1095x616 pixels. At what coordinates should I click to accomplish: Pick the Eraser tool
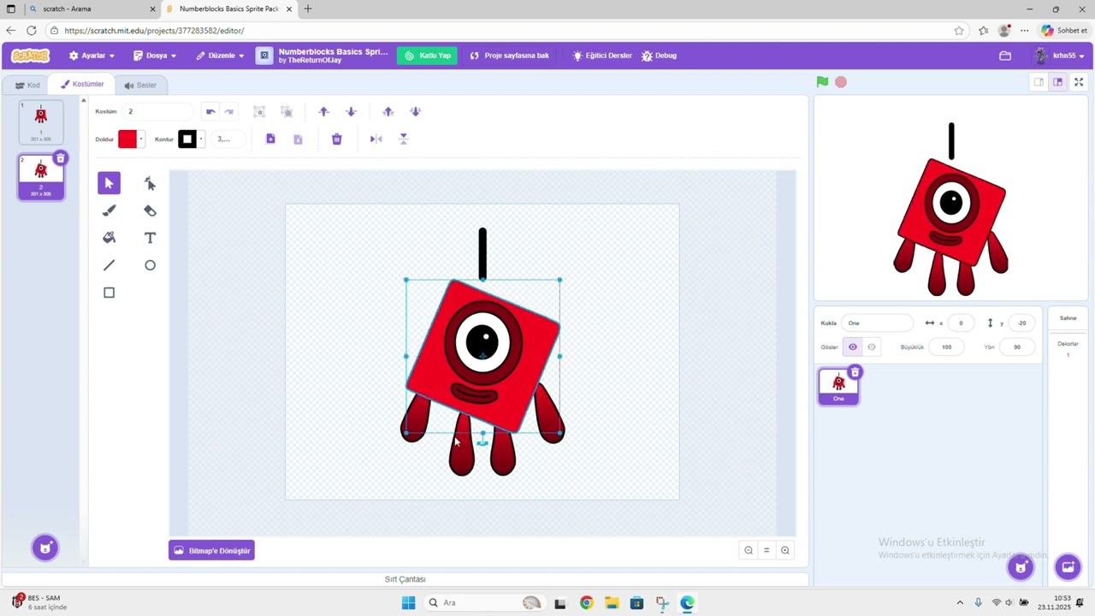pyautogui.click(x=150, y=210)
